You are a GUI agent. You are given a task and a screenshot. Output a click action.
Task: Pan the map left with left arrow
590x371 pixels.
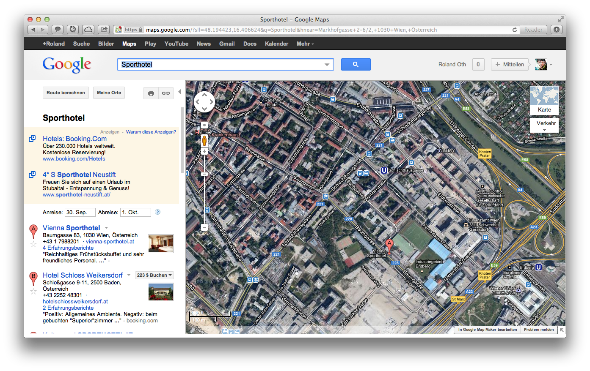(x=198, y=102)
